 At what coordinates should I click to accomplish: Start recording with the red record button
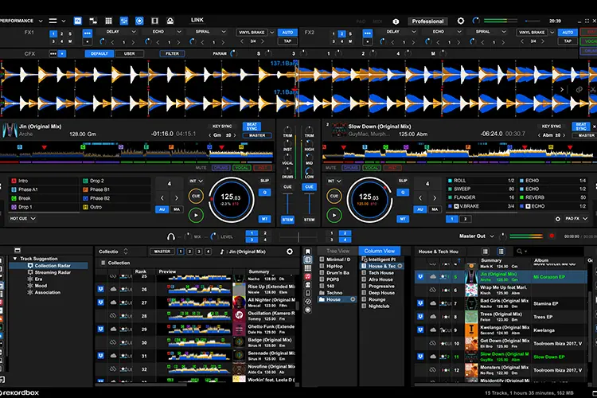[x=552, y=236]
